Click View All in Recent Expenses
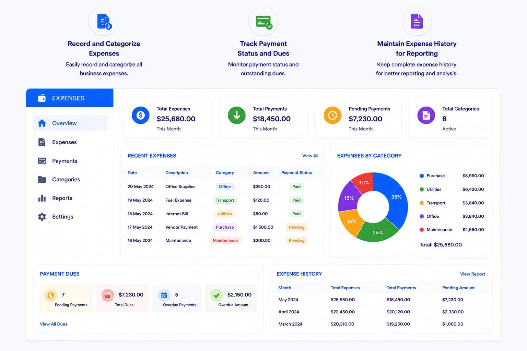 click(x=310, y=156)
